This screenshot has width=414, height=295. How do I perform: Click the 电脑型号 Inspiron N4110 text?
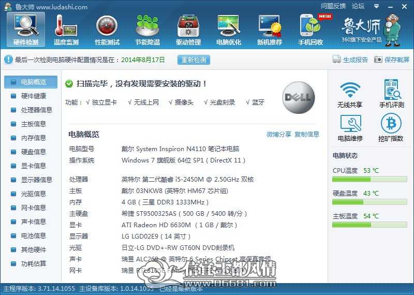pos(180,149)
